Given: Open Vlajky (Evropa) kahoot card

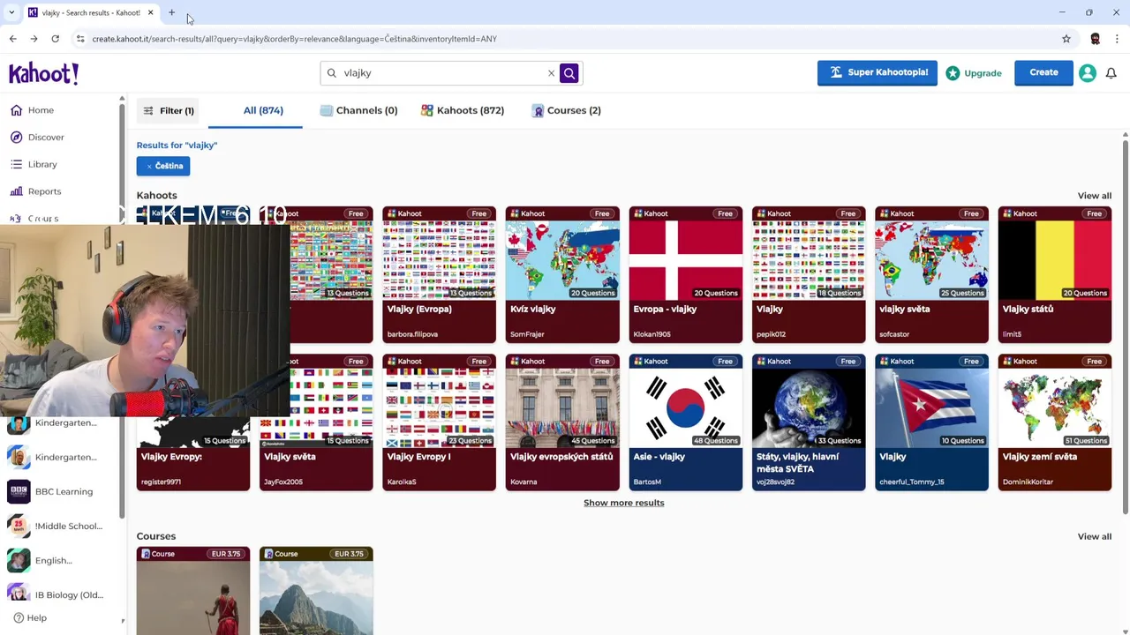Looking at the screenshot, I should tap(440, 274).
